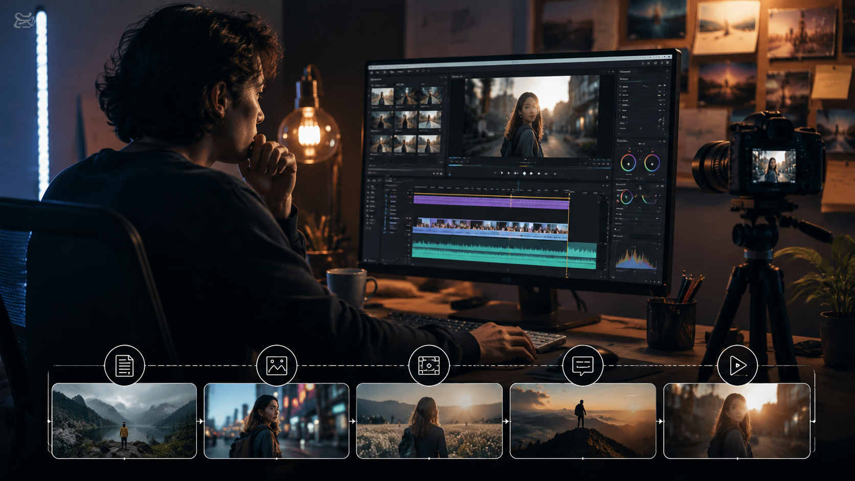Viewport: 855px width, 481px height.
Task: Click play in the editor transport controls
Action: (502, 173)
